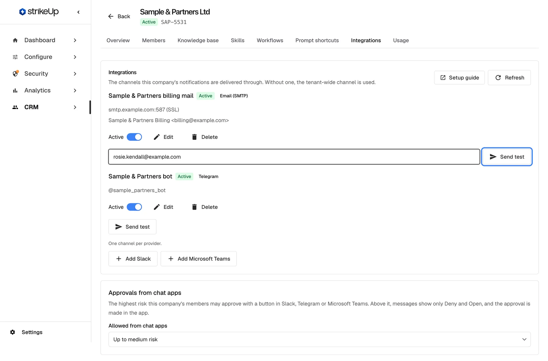Switch to Prompt shortcuts tab

317,40
